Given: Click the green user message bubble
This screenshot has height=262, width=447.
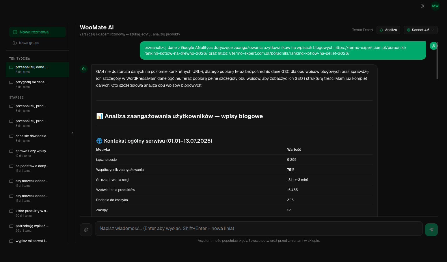Looking at the screenshot, I should pyautogui.click(x=283, y=50).
